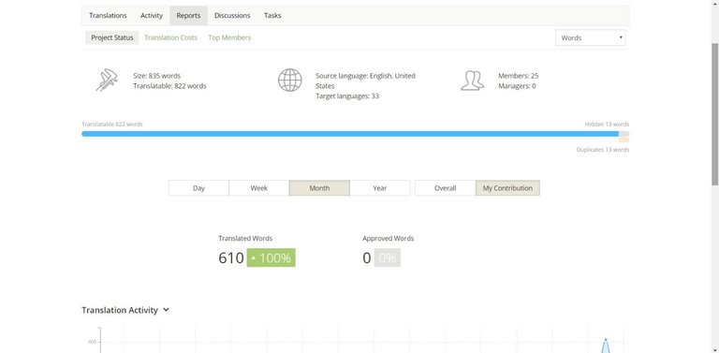The width and height of the screenshot is (719, 353).
Task: Click the caliper size icon
Action: (x=107, y=80)
